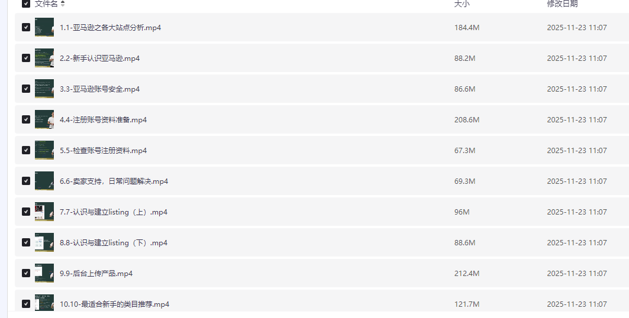Viewport: 629px width, 318px height.
Task: Toggle the select-all checkbox in the header
Action: (x=26, y=4)
